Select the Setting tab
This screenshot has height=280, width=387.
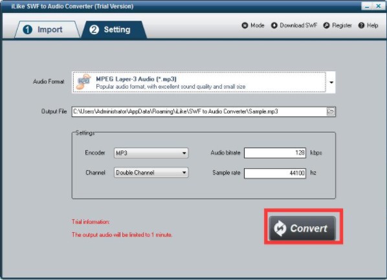114,30
